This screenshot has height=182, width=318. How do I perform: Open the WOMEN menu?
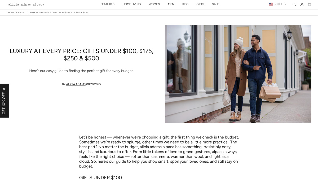[154, 4]
